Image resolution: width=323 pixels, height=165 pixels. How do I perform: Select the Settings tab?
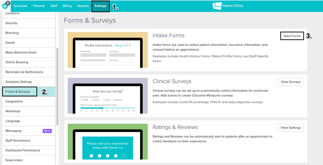point(100,6)
